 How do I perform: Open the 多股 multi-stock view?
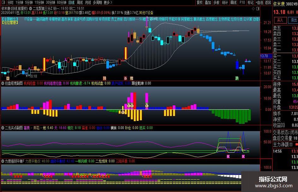(x=216, y=3)
